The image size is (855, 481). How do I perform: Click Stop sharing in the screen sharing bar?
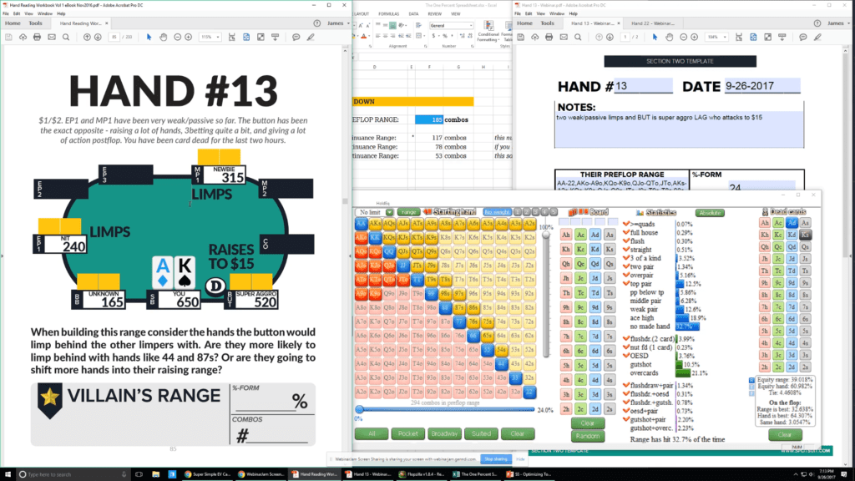click(x=496, y=459)
